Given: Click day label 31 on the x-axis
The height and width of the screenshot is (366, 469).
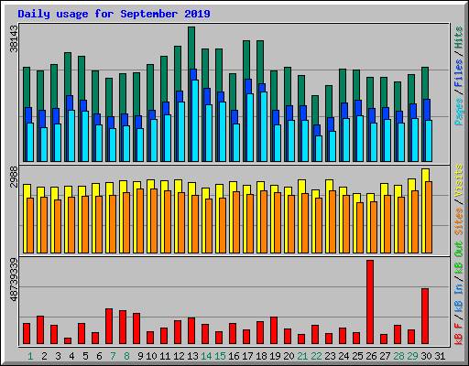Looking at the screenshot, I should tap(440, 356).
